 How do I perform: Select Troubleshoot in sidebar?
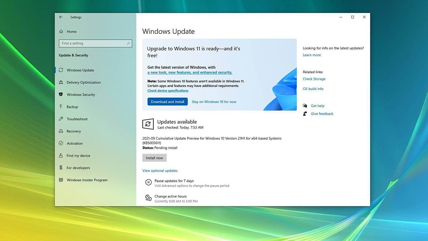[x=77, y=119]
